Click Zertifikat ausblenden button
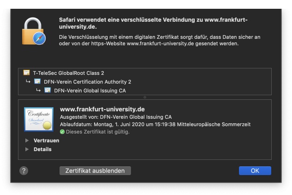The width and height of the screenshot is (292, 195). (x=95, y=171)
